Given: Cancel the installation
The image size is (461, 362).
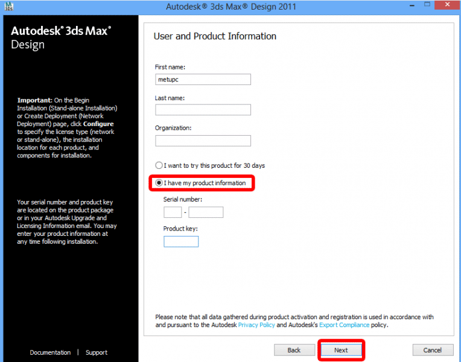Looking at the screenshot, I should (433, 350).
